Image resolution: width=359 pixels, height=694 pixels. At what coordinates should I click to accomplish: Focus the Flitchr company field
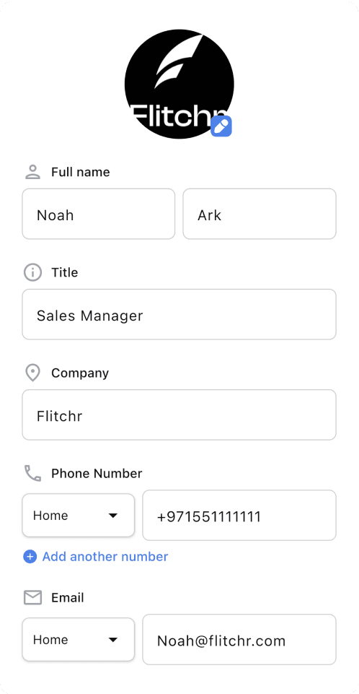[179, 415]
